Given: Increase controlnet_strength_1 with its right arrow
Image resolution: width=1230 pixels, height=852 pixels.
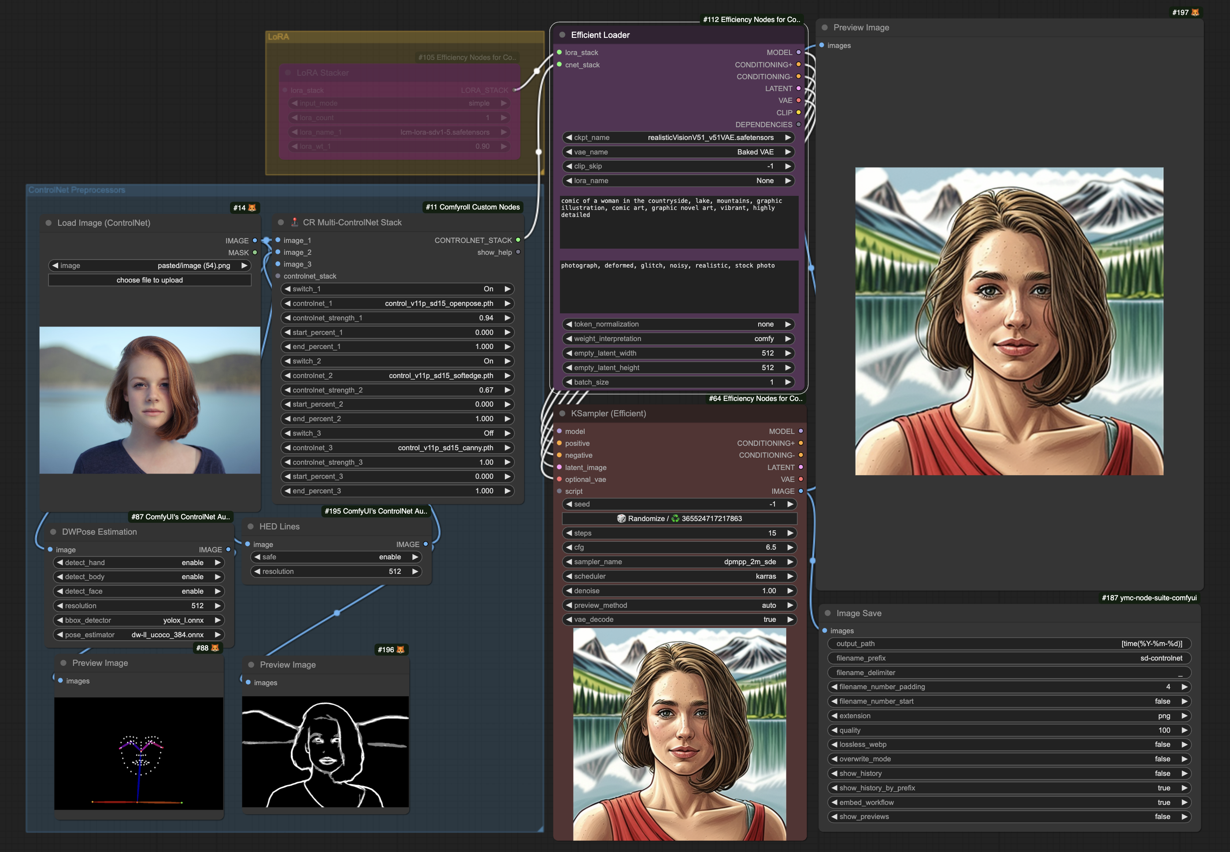Looking at the screenshot, I should (507, 318).
